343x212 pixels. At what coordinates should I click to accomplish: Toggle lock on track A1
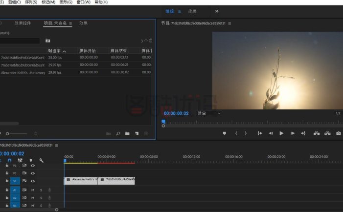point(7,190)
